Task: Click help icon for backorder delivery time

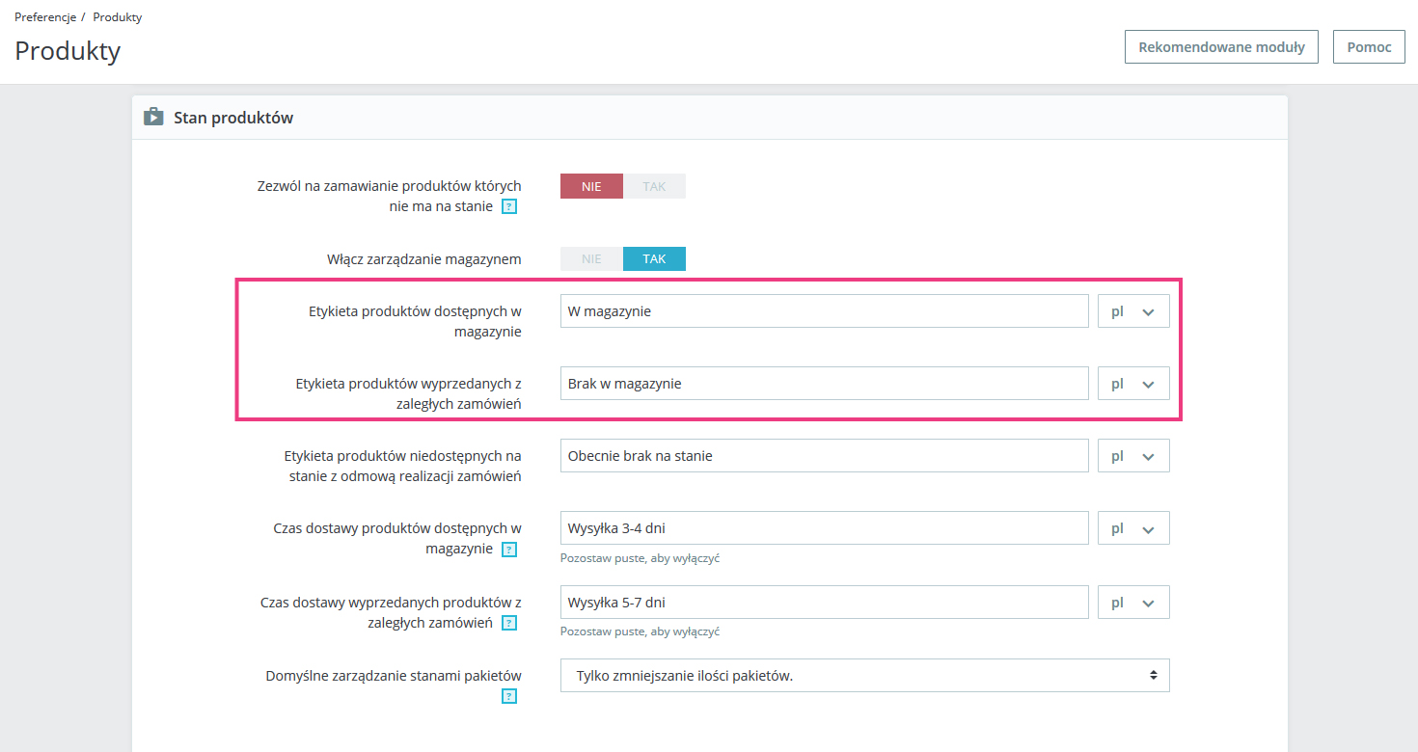Action: pos(509,624)
